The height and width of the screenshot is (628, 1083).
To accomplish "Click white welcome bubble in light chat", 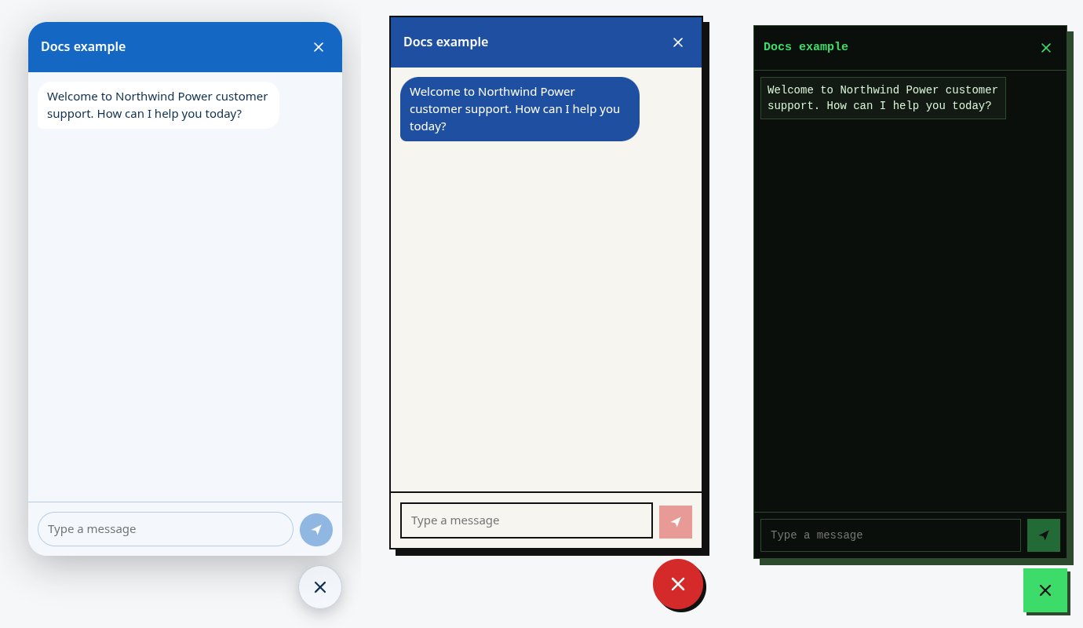I will 159,105.
